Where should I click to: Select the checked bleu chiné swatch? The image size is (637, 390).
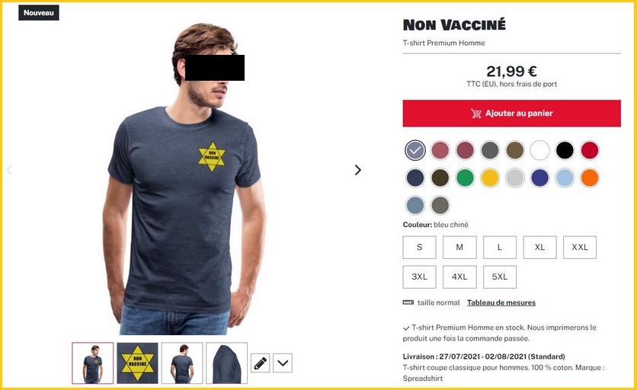pos(415,150)
